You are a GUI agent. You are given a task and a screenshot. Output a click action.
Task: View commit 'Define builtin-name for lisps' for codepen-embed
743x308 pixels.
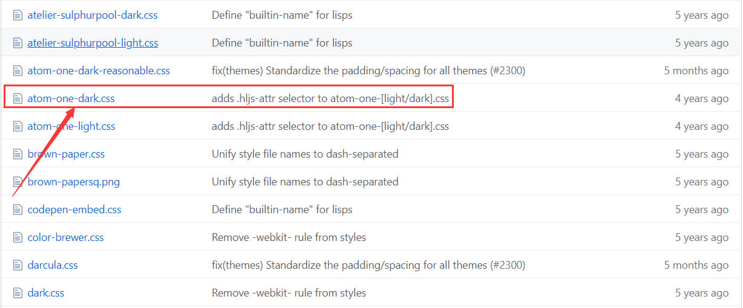coord(282,210)
